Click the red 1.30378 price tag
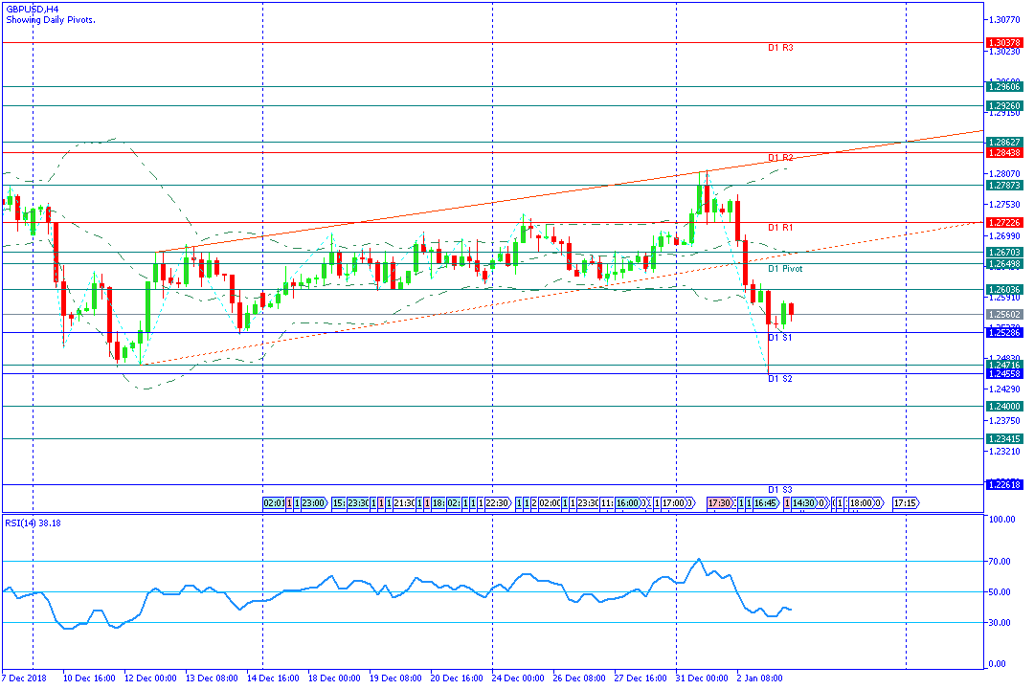Viewport: 1034px width, 689px height. pos(1003,43)
